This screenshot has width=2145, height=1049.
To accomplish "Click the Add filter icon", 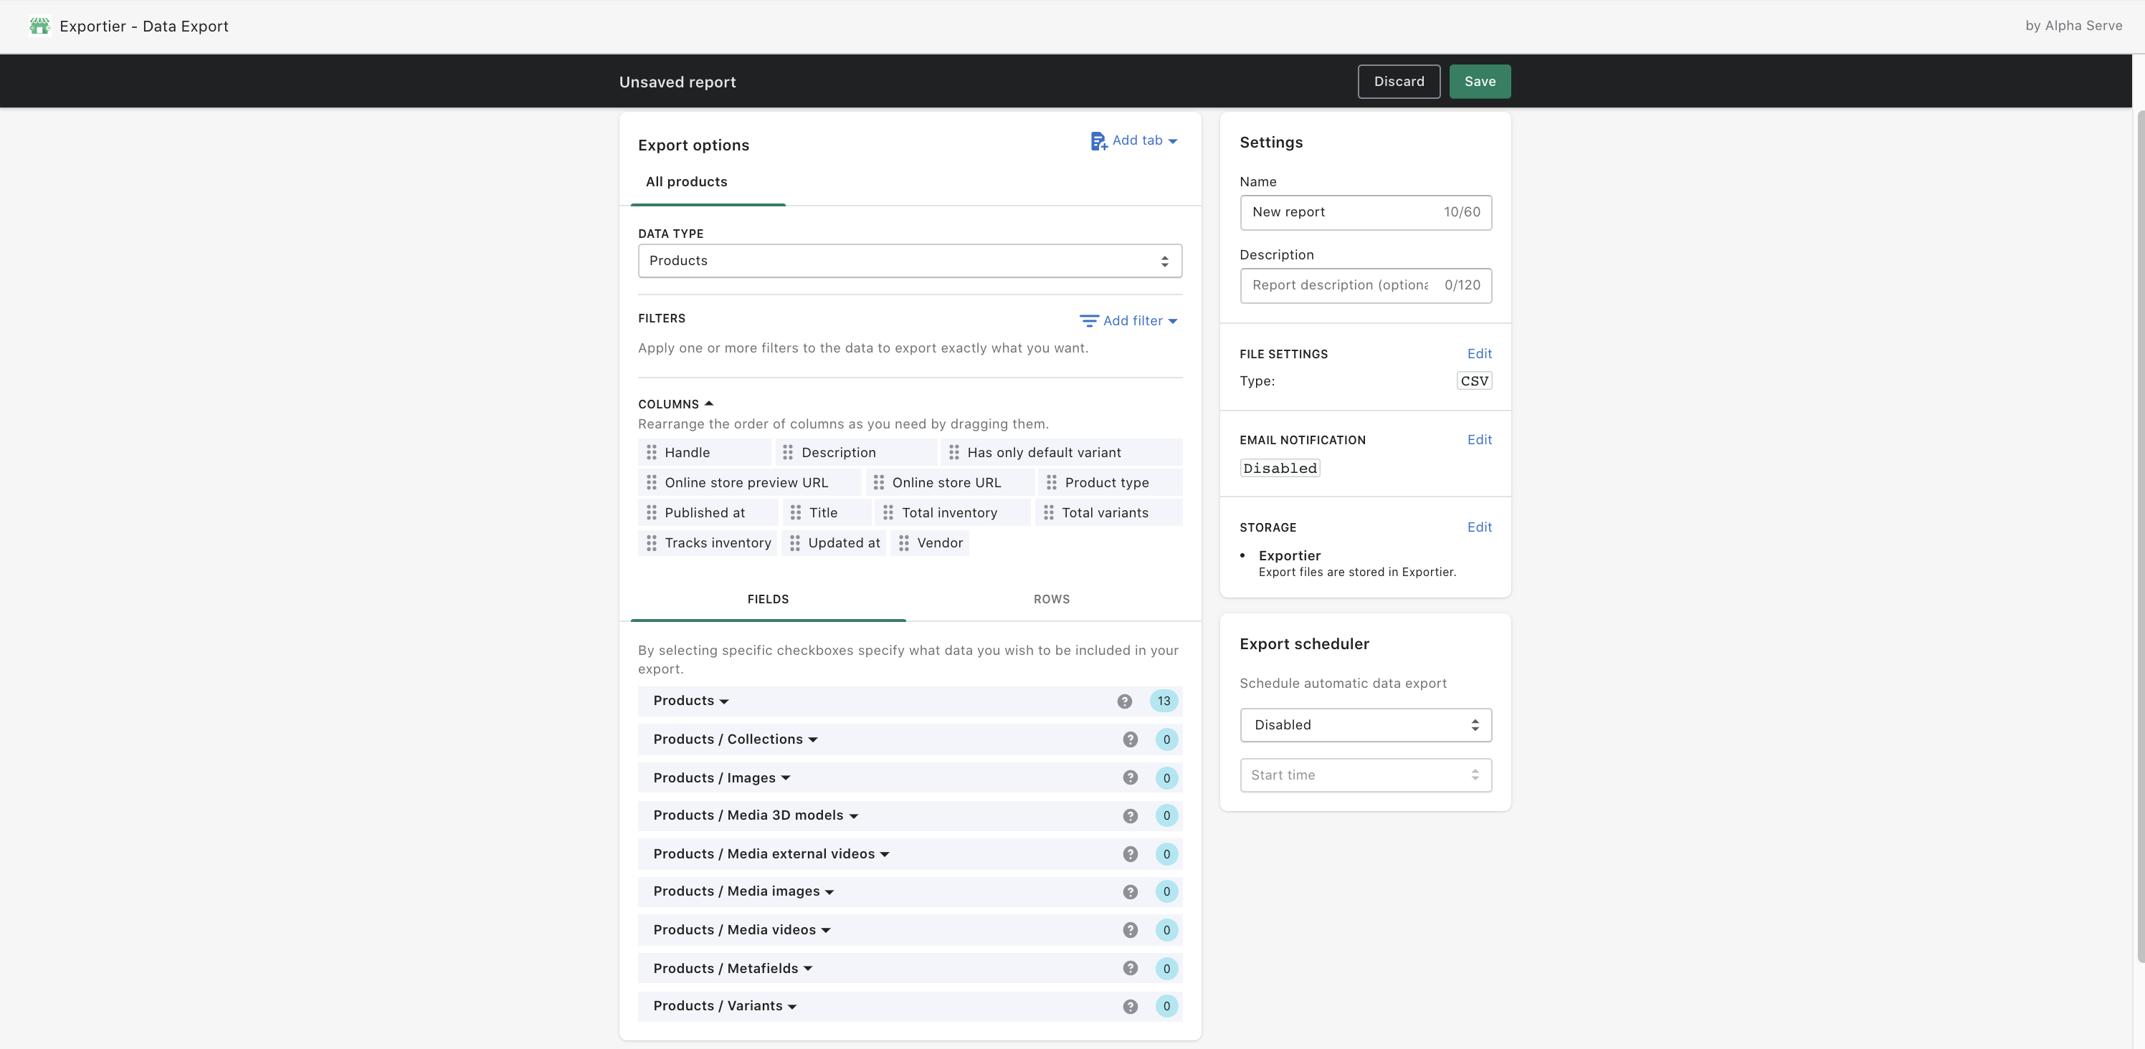I will tap(1088, 320).
